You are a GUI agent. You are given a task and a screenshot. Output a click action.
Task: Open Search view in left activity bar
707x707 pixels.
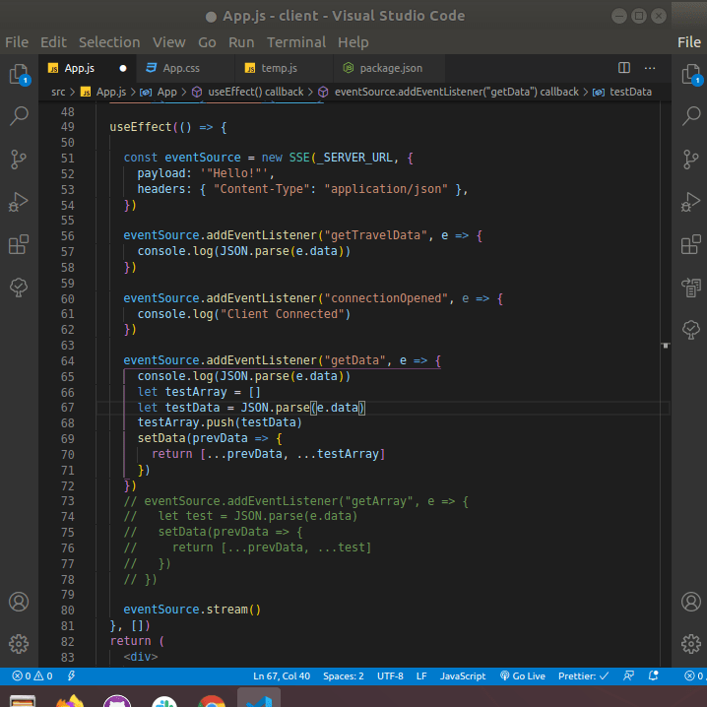(x=19, y=116)
